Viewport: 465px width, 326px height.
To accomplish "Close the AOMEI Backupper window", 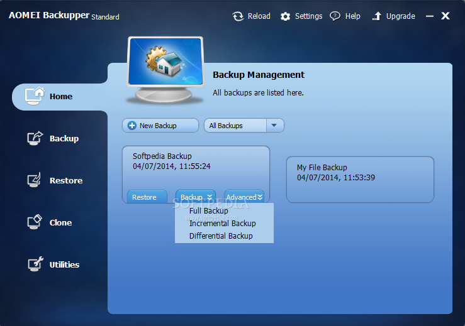I will tap(445, 16).
